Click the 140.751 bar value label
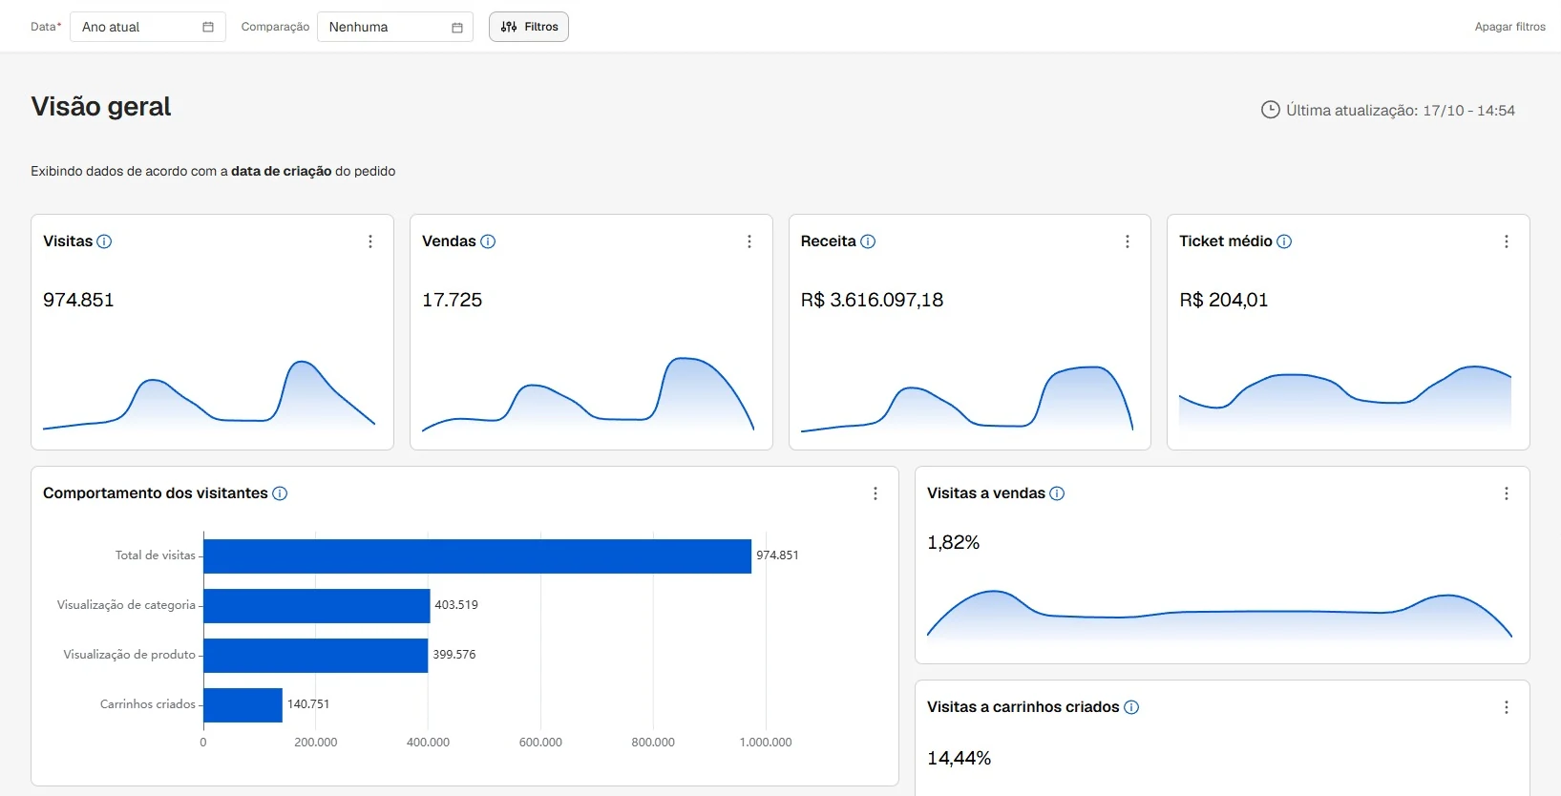This screenshot has height=796, width=1561. [x=308, y=704]
